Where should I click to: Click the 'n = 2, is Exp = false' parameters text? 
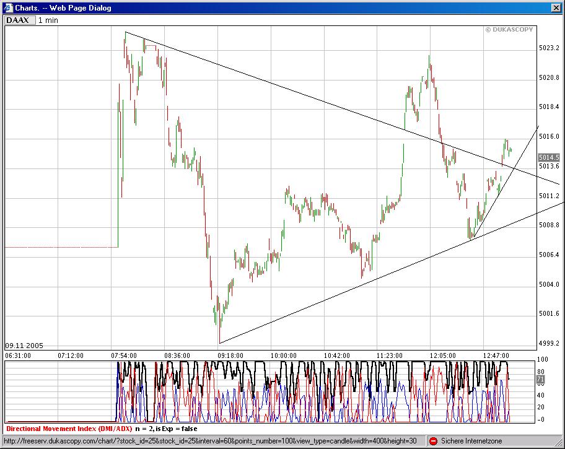click(x=166, y=429)
